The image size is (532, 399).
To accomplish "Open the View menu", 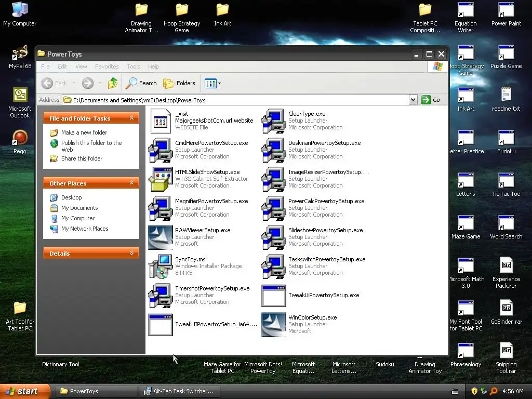I will (x=81, y=66).
